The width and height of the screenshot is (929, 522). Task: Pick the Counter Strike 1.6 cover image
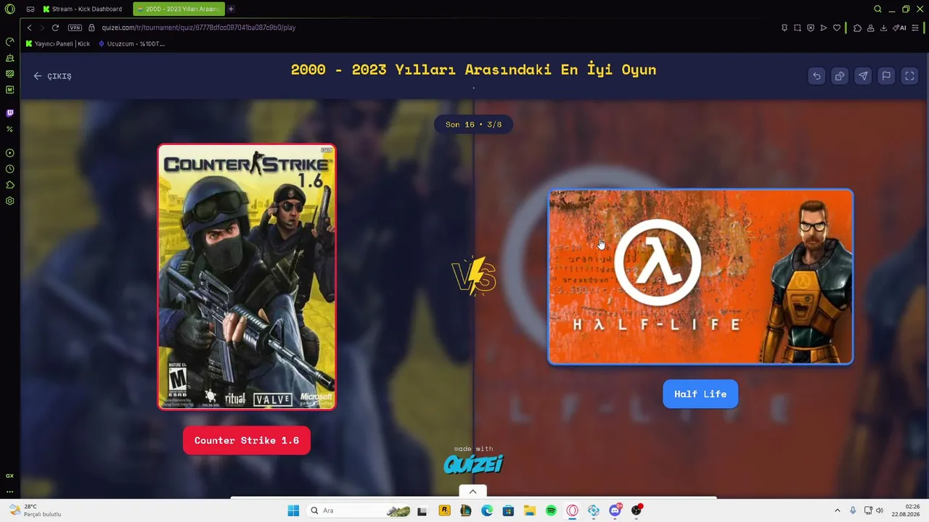pos(247,277)
